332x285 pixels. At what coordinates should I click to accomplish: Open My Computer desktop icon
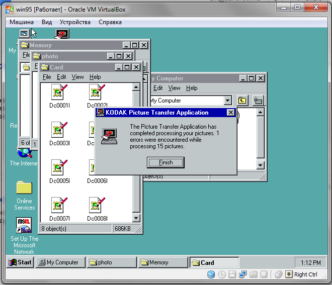pos(24,34)
